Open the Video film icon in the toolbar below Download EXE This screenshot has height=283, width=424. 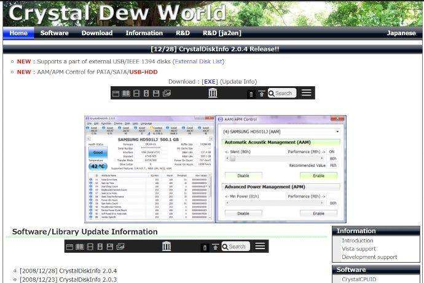[x=136, y=94]
